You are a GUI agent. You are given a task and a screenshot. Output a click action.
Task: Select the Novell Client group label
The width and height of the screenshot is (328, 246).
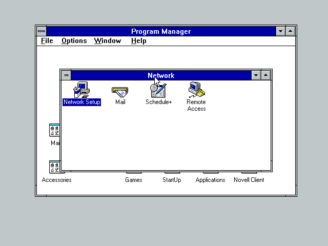249,180
